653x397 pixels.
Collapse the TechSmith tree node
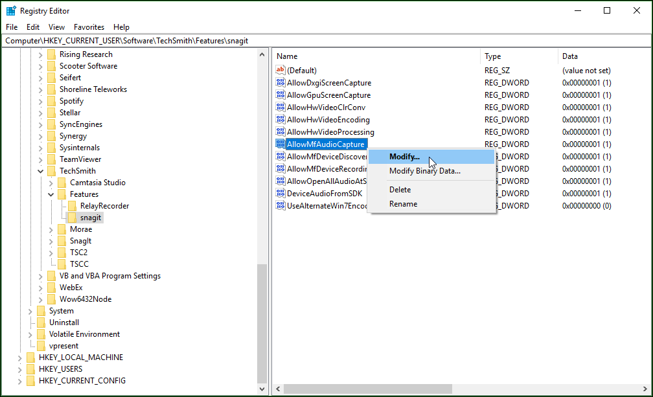point(41,171)
